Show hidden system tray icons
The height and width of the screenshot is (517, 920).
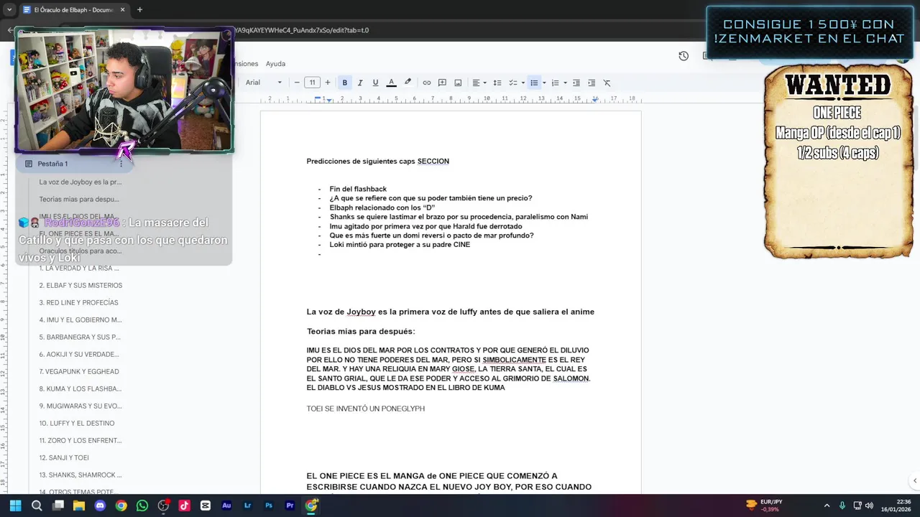(x=827, y=506)
